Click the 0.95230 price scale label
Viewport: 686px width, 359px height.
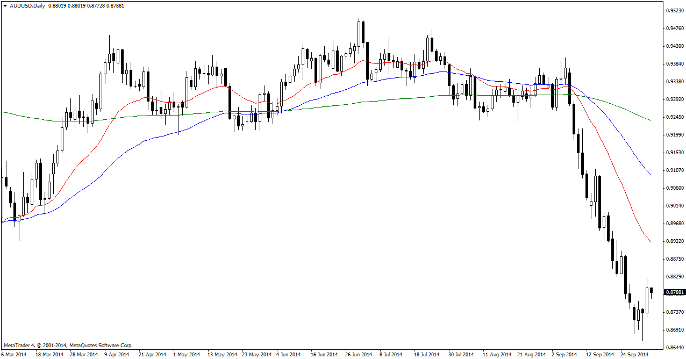click(675, 11)
